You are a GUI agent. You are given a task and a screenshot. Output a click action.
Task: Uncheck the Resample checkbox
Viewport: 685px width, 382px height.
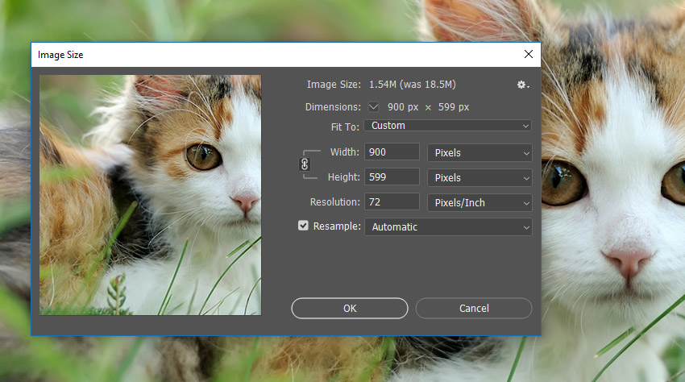point(303,226)
